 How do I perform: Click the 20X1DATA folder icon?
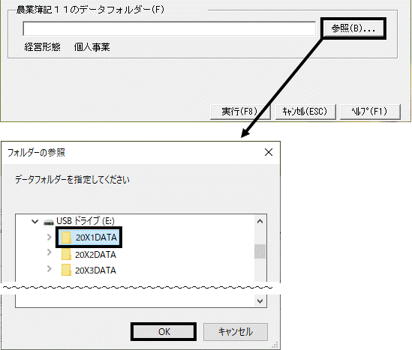pyautogui.click(x=66, y=238)
